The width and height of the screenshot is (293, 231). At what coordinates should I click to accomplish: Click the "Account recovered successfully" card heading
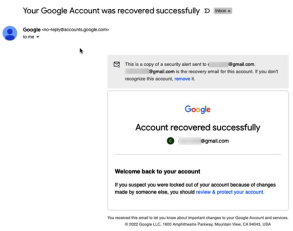click(x=197, y=128)
